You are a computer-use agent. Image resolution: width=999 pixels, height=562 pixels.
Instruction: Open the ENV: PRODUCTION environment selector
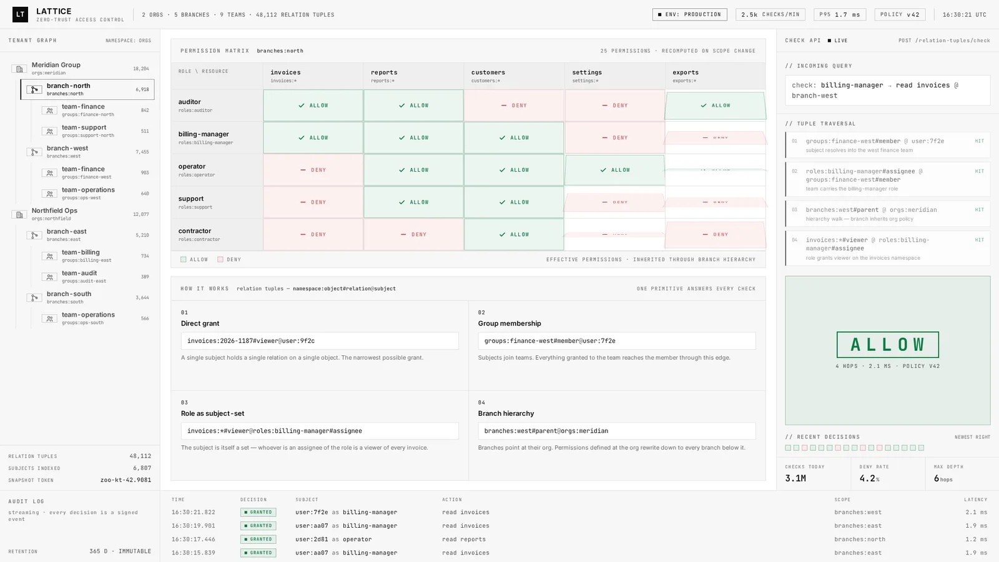[x=690, y=14]
